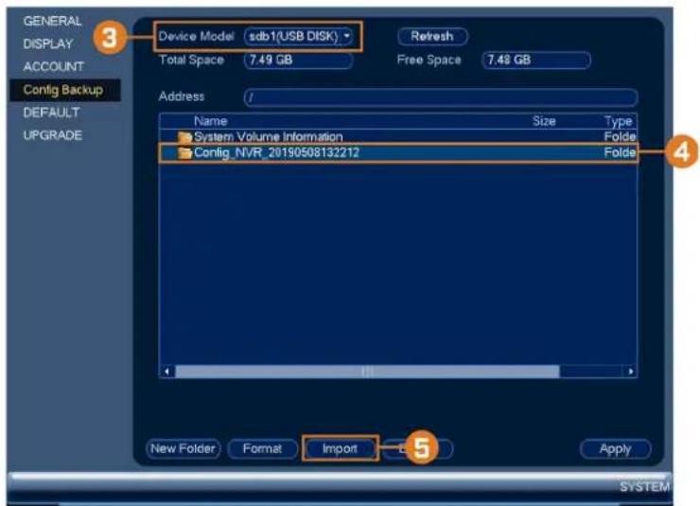Open the DEFAULT section
The width and height of the screenshot is (700, 506).
pyautogui.click(x=51, y=113)
